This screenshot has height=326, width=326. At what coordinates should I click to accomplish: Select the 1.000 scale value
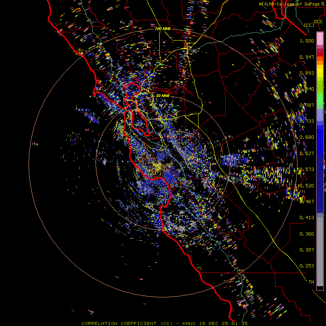(x=307, y=41)
